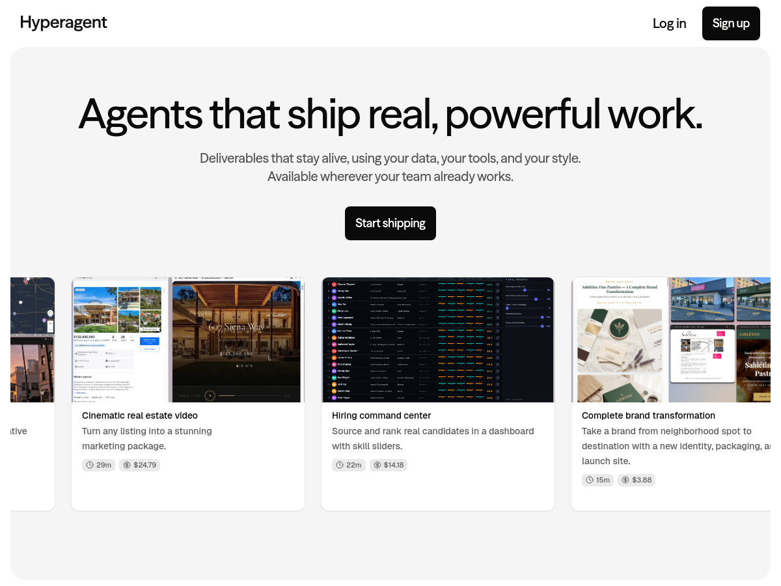Click the main headline 'Agents that ship real, powerful work.'

coord(390,113)
